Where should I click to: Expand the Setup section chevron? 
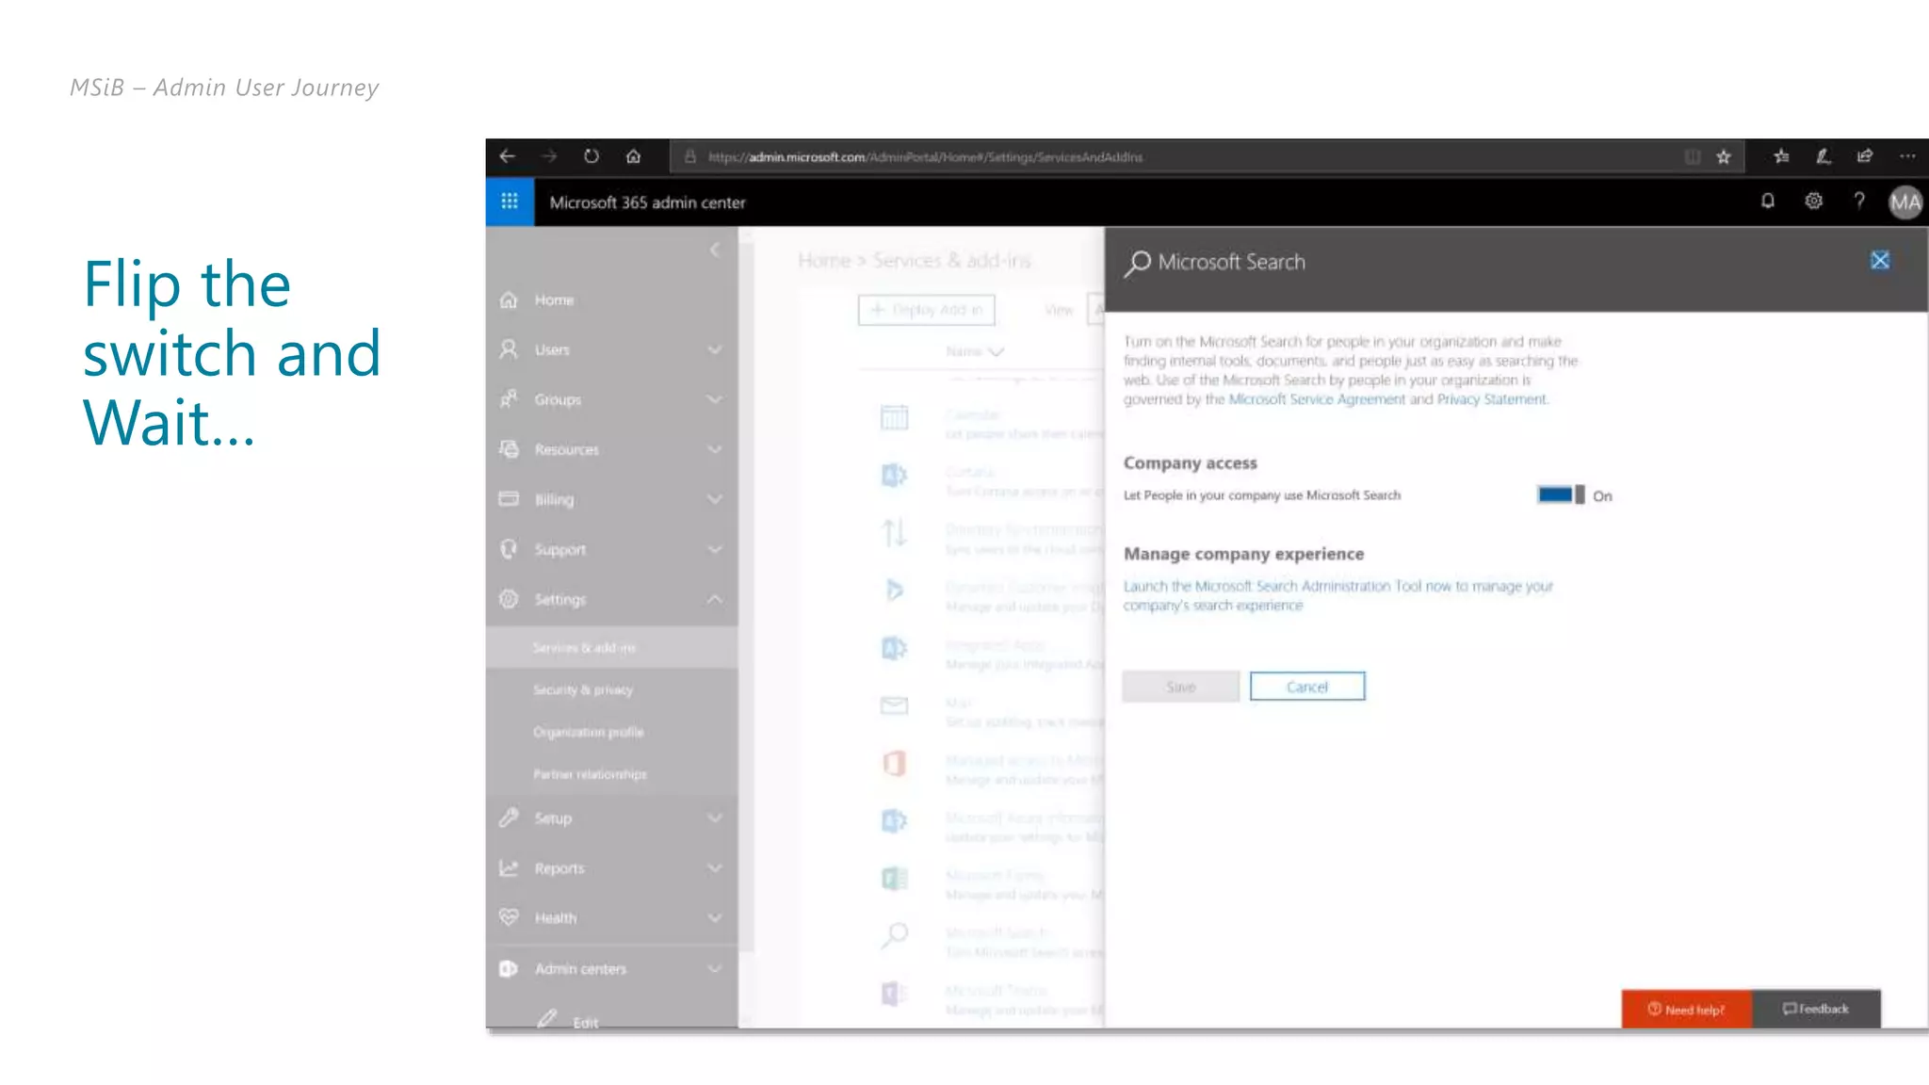tap(715, 818)
